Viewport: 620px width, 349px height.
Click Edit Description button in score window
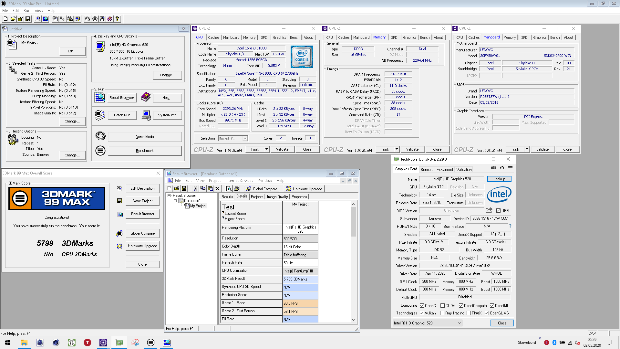tap(142, 188)
